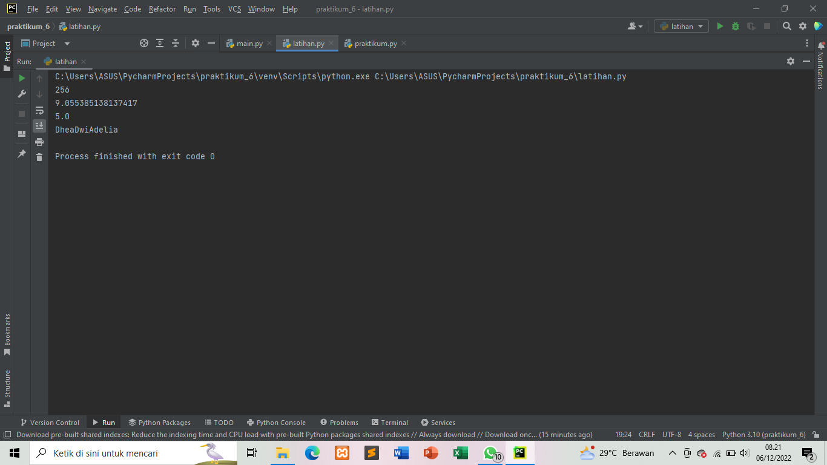Toggle scroll-to-end in the console

39,125
